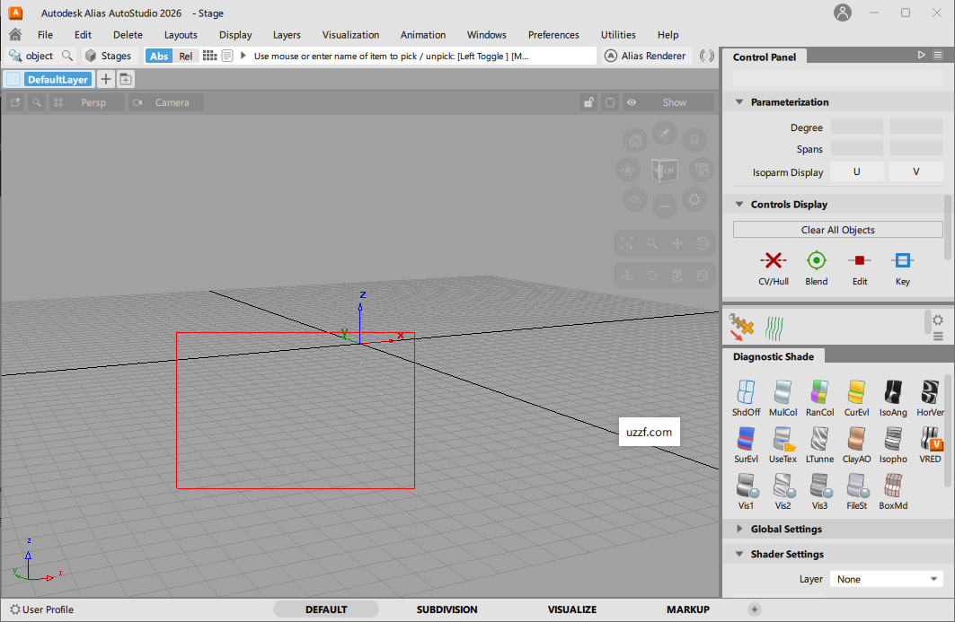This screenshot has width=955, height=622.
Task: Open the Visualization menu
Action: click(x=350, y=35)
